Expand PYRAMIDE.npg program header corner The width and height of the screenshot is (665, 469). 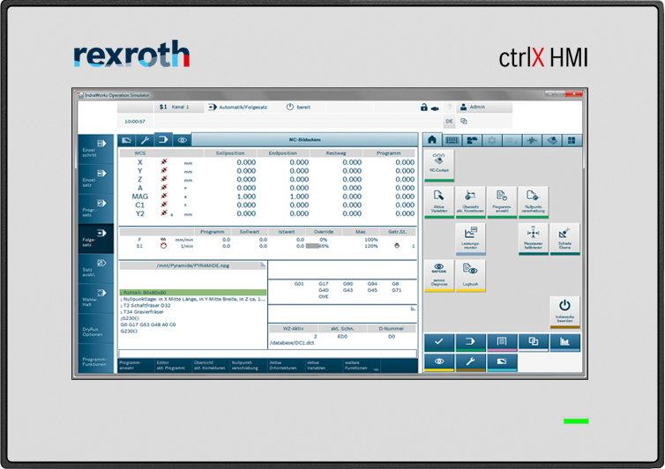(x=262, y=264)
